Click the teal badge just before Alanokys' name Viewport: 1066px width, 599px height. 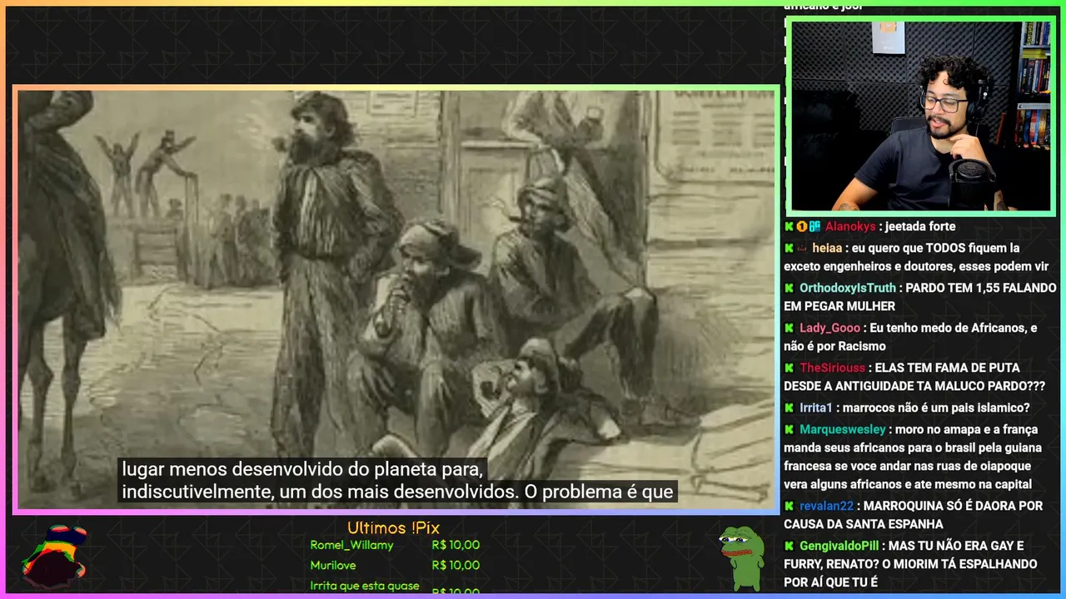[814, 226]
